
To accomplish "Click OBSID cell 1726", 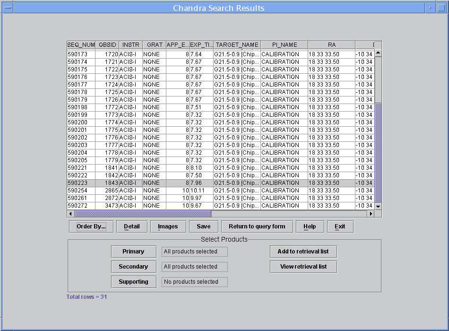I will coord(107,100).
